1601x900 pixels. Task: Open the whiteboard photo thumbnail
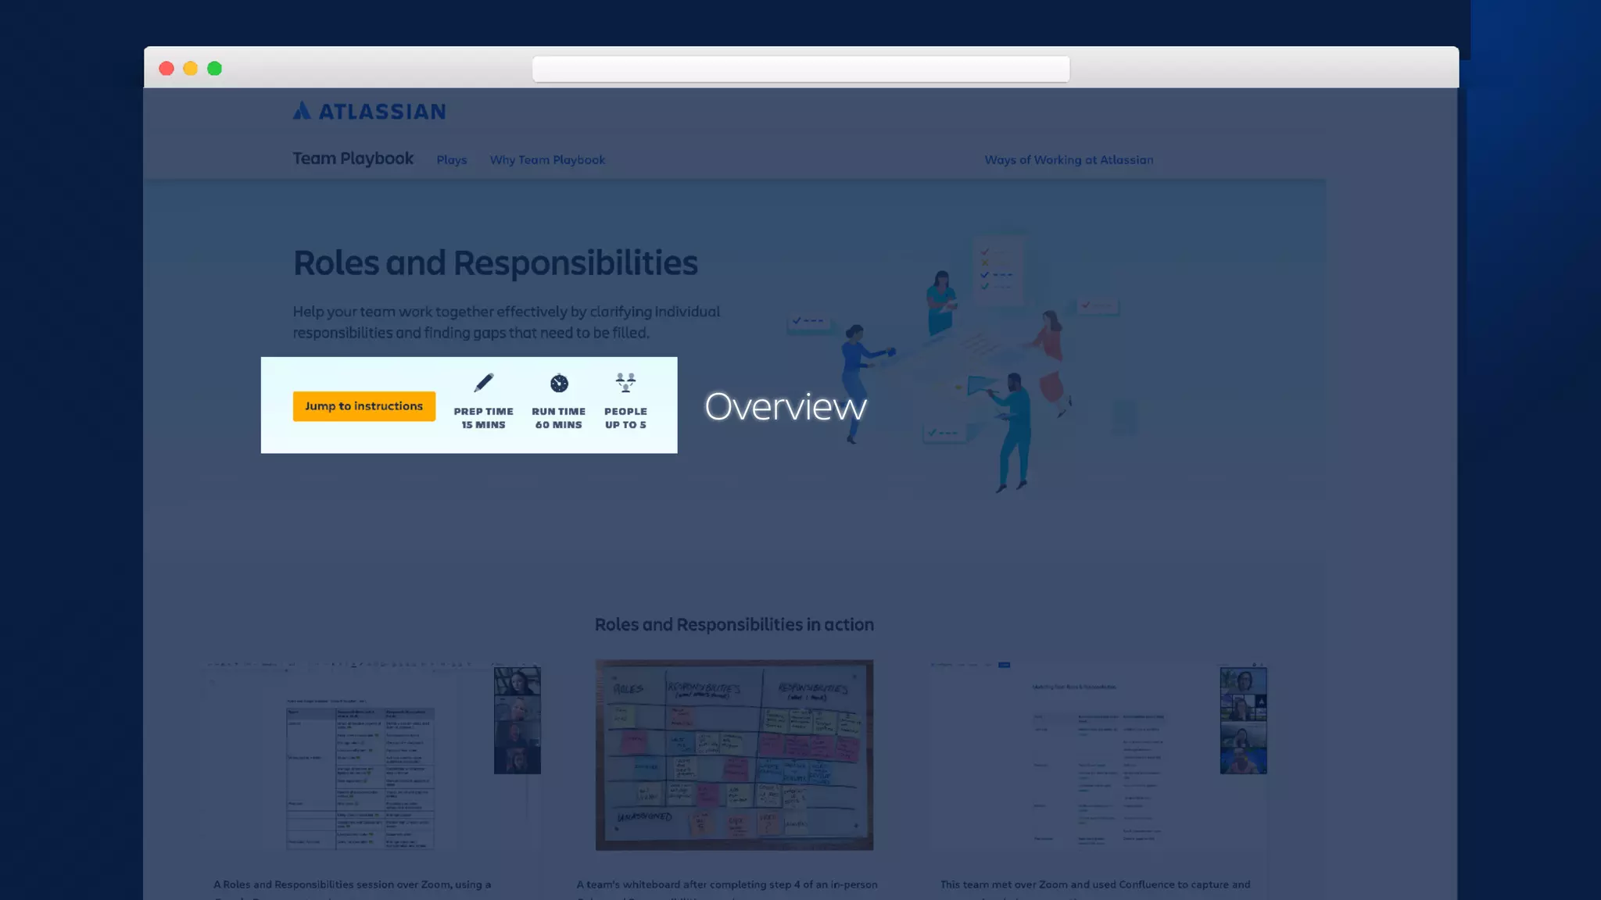[x=734, y=755]
